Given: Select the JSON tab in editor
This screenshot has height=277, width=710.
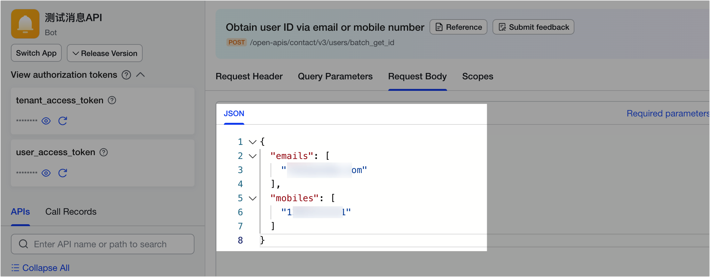Looking at the screenshot, I should point(234,114).
